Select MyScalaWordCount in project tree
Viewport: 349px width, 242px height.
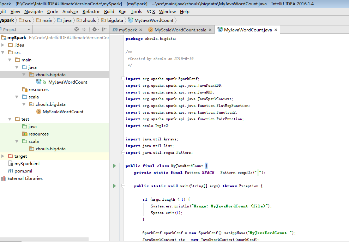(x=63, y=112)
